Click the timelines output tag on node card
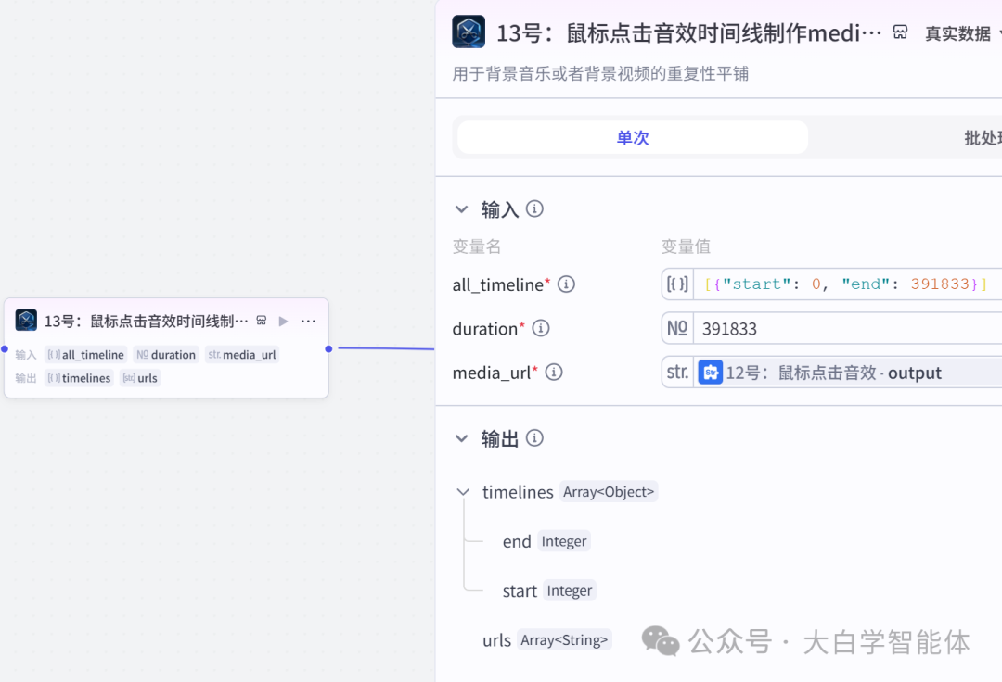 pos(79,378)
